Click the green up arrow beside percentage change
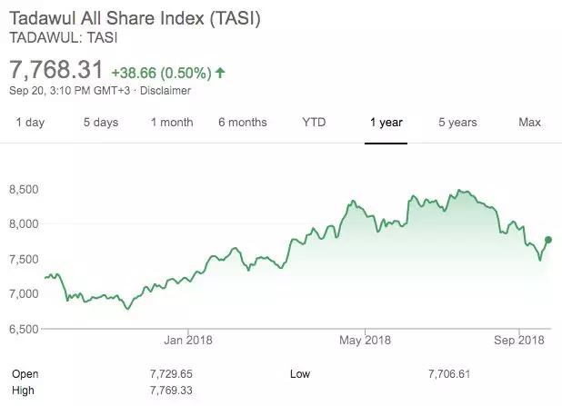The height and width of the screenshot is (406, 562). [x=221, y=72]
